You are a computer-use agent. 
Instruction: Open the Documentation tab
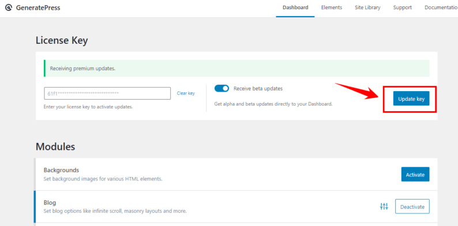(441, 8)
